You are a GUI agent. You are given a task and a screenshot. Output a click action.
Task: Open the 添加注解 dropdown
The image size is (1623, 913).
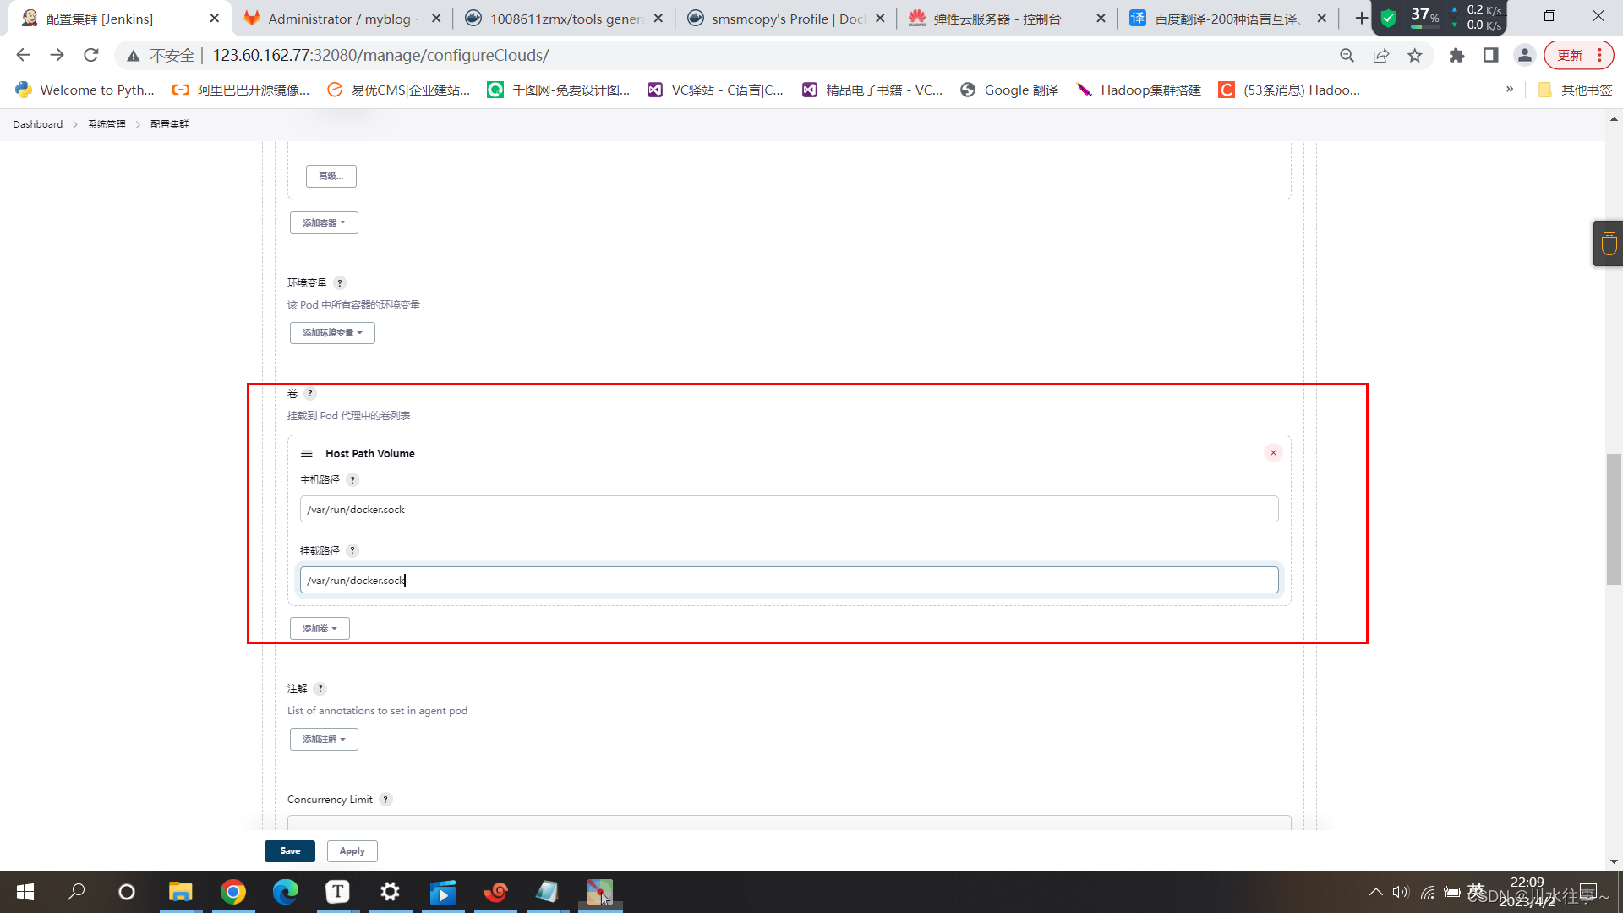[x=324, y=740]
